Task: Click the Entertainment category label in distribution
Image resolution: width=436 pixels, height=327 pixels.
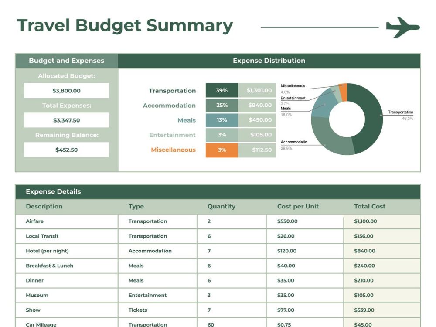Action: (172, 135)
